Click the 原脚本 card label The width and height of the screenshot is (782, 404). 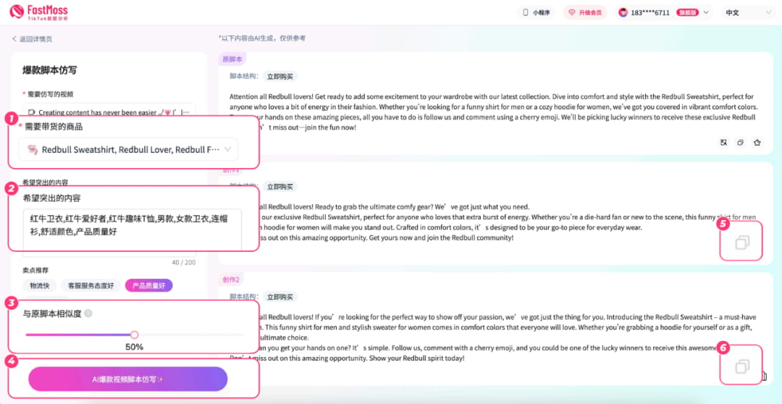tap(232, 59)
